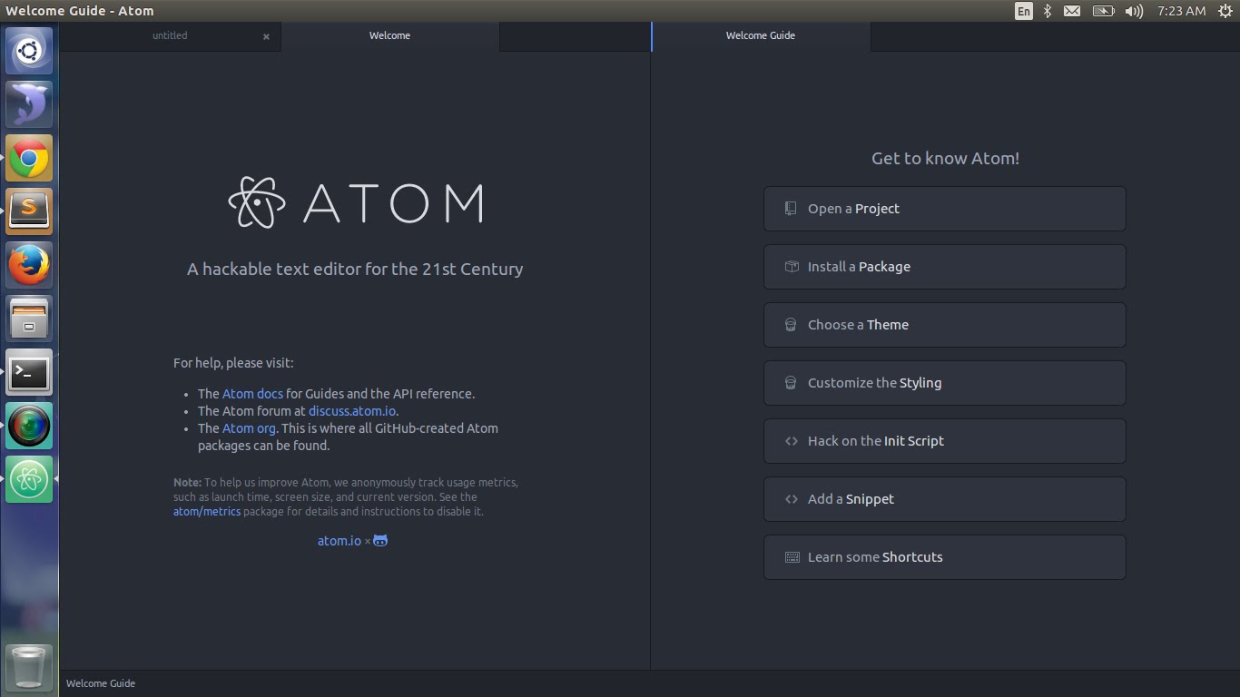Open the En keyboard layout indicator

click(1023, 11)
